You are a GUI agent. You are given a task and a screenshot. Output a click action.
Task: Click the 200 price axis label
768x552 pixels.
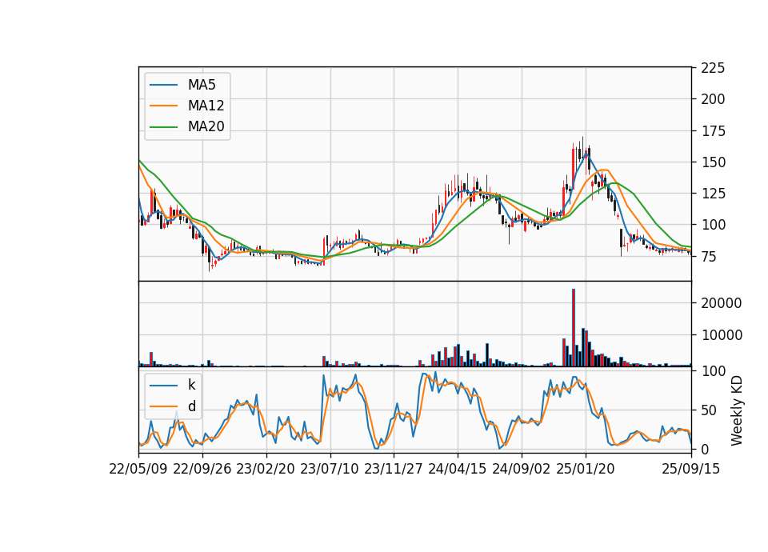(x=713, y=99)
